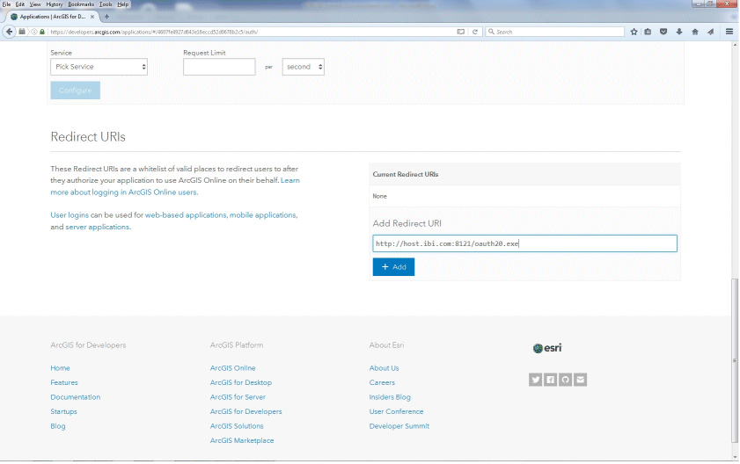Open Insiders Blog footer link
This screenshot has width=740, height=464.
pyautogui.click(x=390, y=397)
